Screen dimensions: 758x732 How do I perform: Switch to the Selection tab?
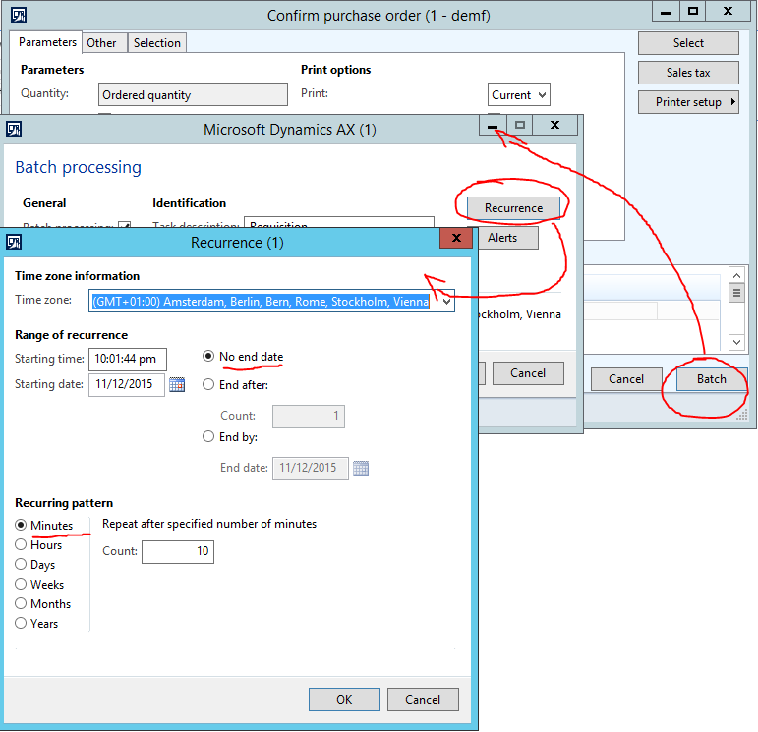click(x=157, y=43)
